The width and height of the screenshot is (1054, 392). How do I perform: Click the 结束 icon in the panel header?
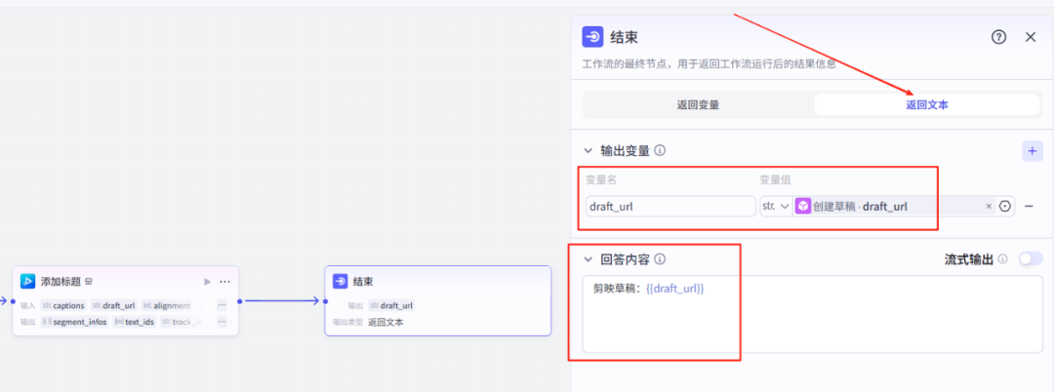593,37
